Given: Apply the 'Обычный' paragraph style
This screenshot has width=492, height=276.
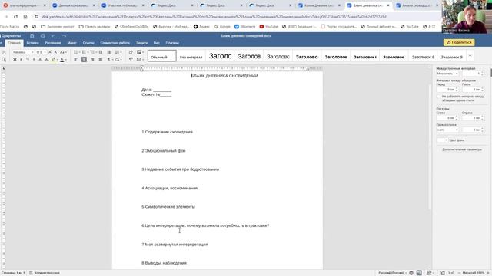Looking at the screenshot, I should point(162,56).
